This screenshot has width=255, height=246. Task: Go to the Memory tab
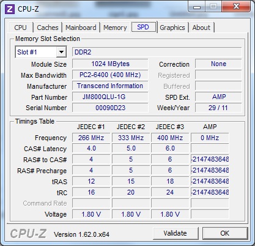pos(115,28)
